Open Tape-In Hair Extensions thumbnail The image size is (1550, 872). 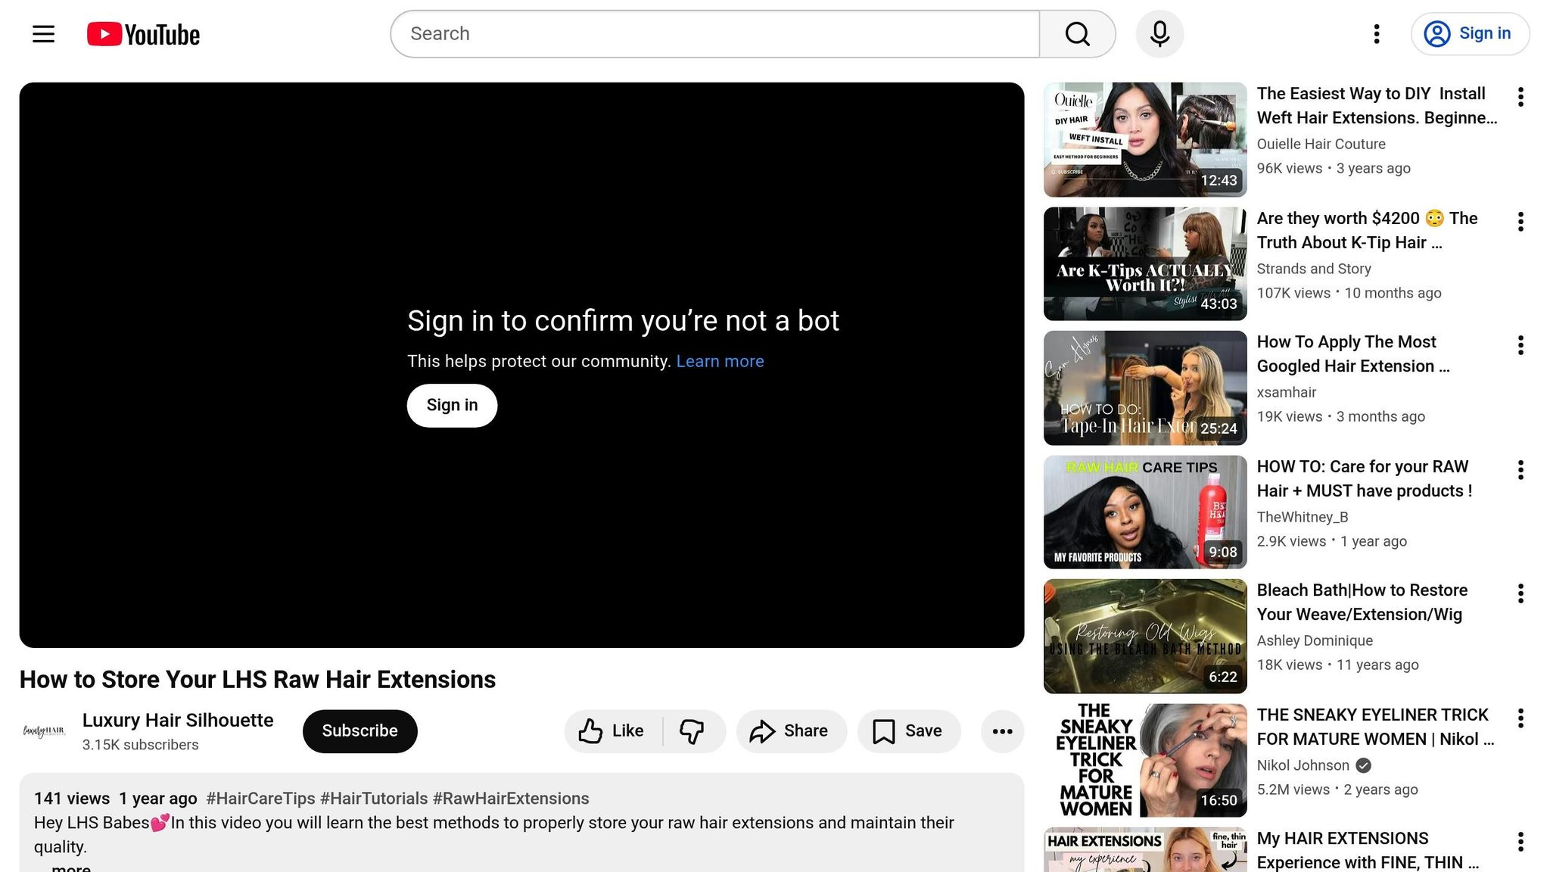(x=1145, y=388)
